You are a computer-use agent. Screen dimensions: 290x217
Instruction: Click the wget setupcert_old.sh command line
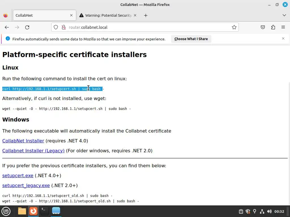[x=71, y=201]
